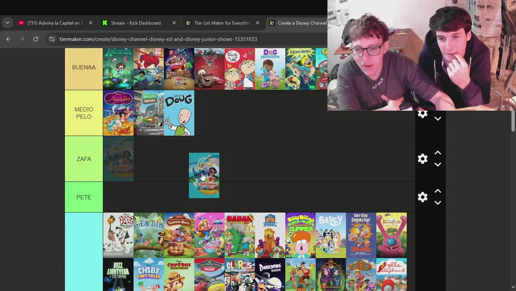Viewport: 516px width, 291px height.
Task: Select Chip 'n Dale Rescue Rangers thumbnail
Action: 179,275
